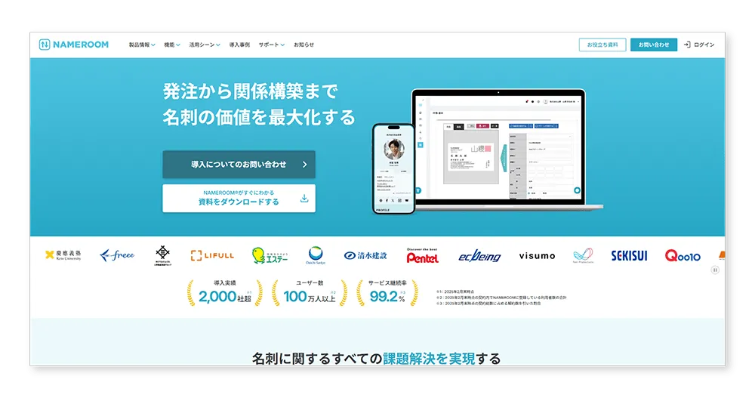This screenshot has height=398, width=755.
Task: Click the 100万人以上 user badge
Action: click(310, 293)
